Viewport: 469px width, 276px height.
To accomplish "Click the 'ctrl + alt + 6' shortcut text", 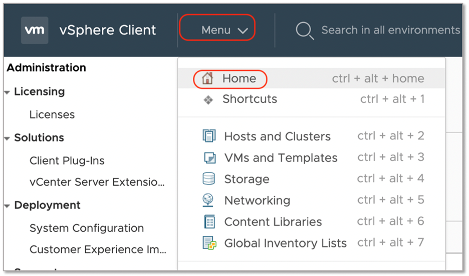I will [x=391, y=221].
